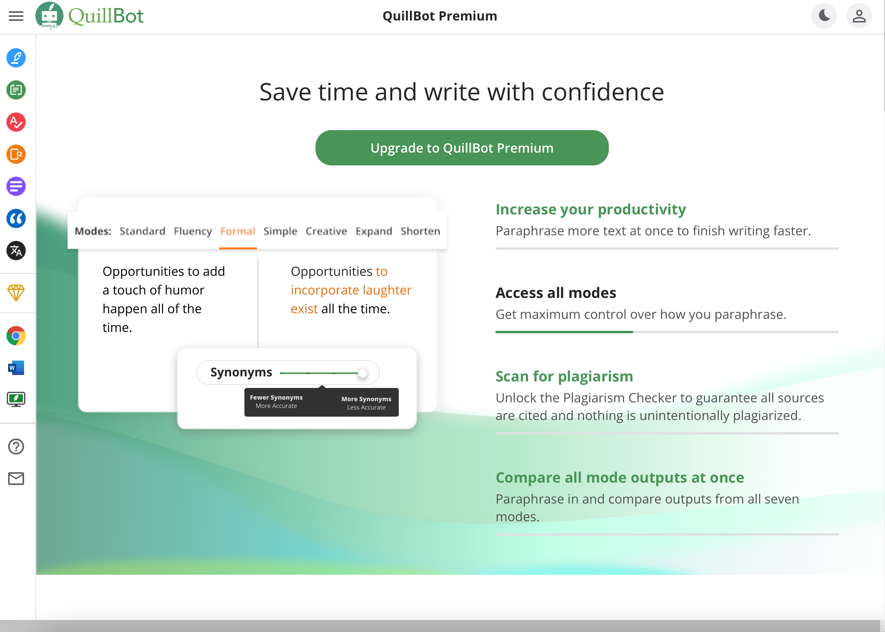Click Upgrade to QuillBot Premium button
This screenshot has width=885, height=632.
pyautogui.click(x=462, y=148)
